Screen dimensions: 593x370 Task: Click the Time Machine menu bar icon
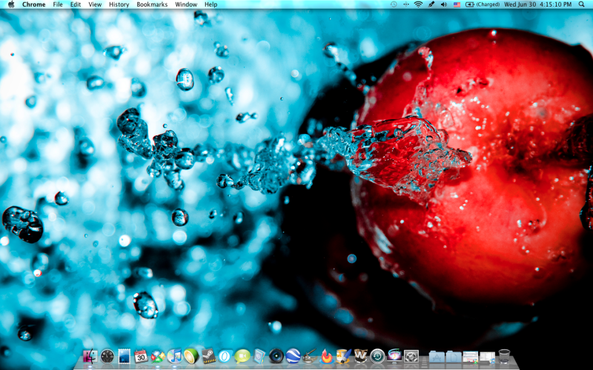(394, 4)
